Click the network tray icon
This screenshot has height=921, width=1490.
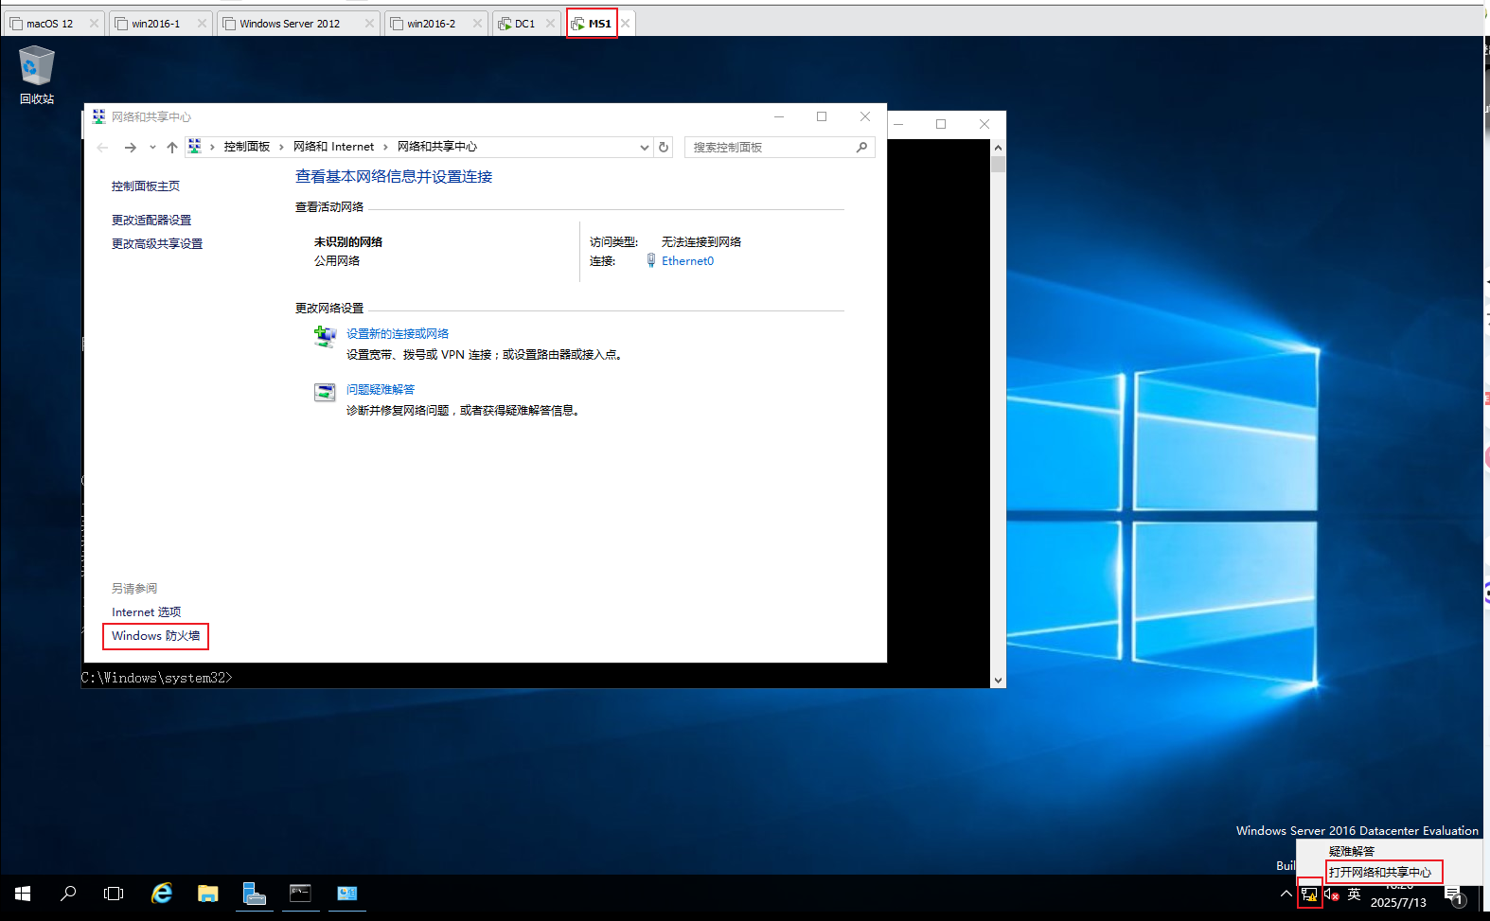coord(1309,894)
